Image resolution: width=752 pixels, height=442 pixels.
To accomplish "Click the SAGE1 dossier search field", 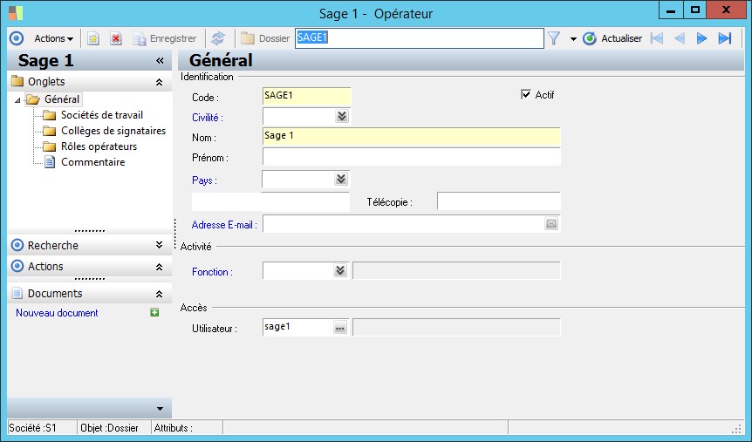I will click(419, 38).
